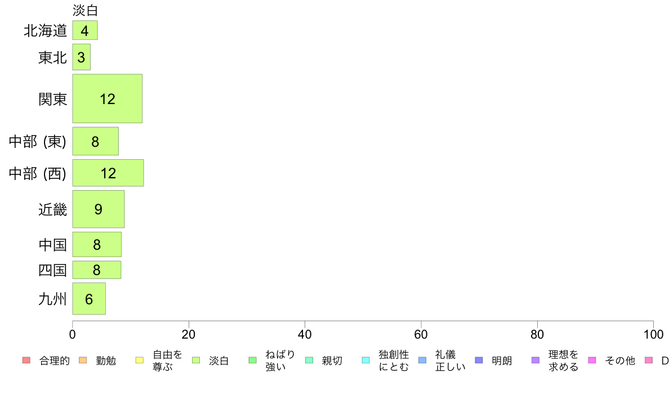Click the 勤勉 orange legend swatch

pyautogui.click(x=83, y=360)
